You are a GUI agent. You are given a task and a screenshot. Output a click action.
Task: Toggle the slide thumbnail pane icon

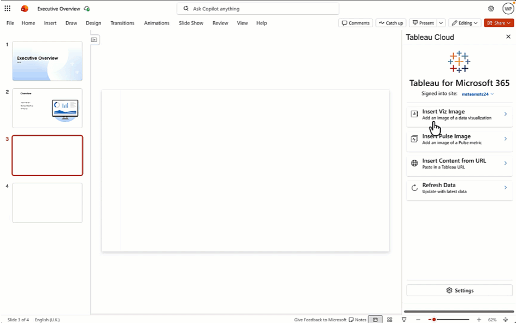95,40
